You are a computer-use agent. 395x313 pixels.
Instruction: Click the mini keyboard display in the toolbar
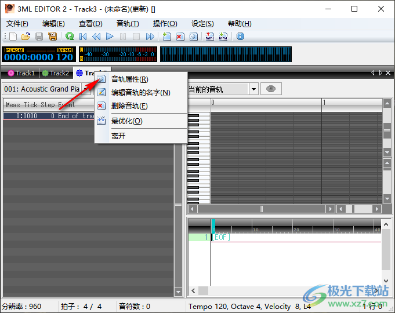226,54
